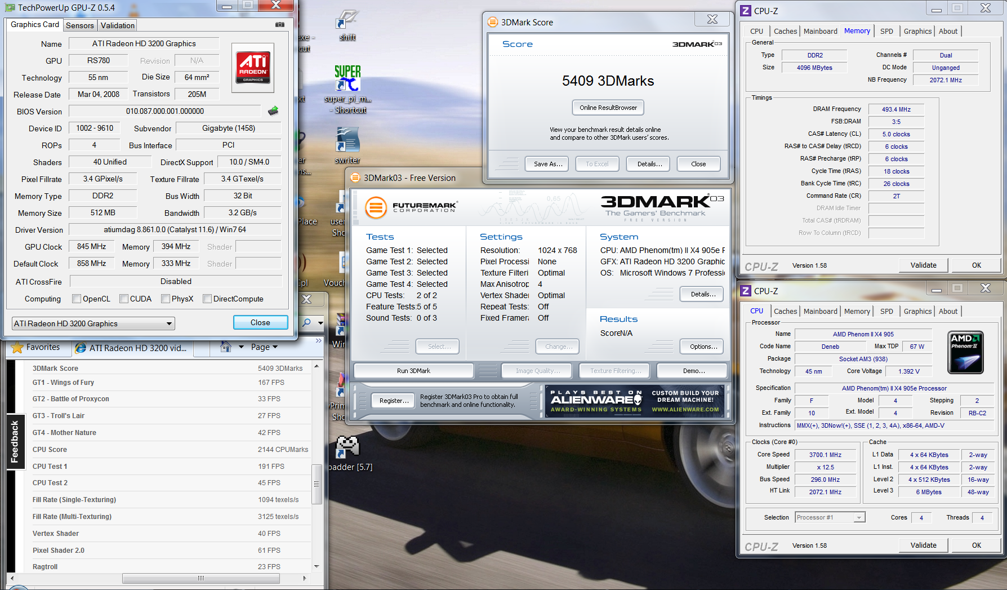Open the ATI Radeon HD 3200 Graphics dropdown
The image size is (1007, 590).
pyautogui.click(x=93, y=323)
